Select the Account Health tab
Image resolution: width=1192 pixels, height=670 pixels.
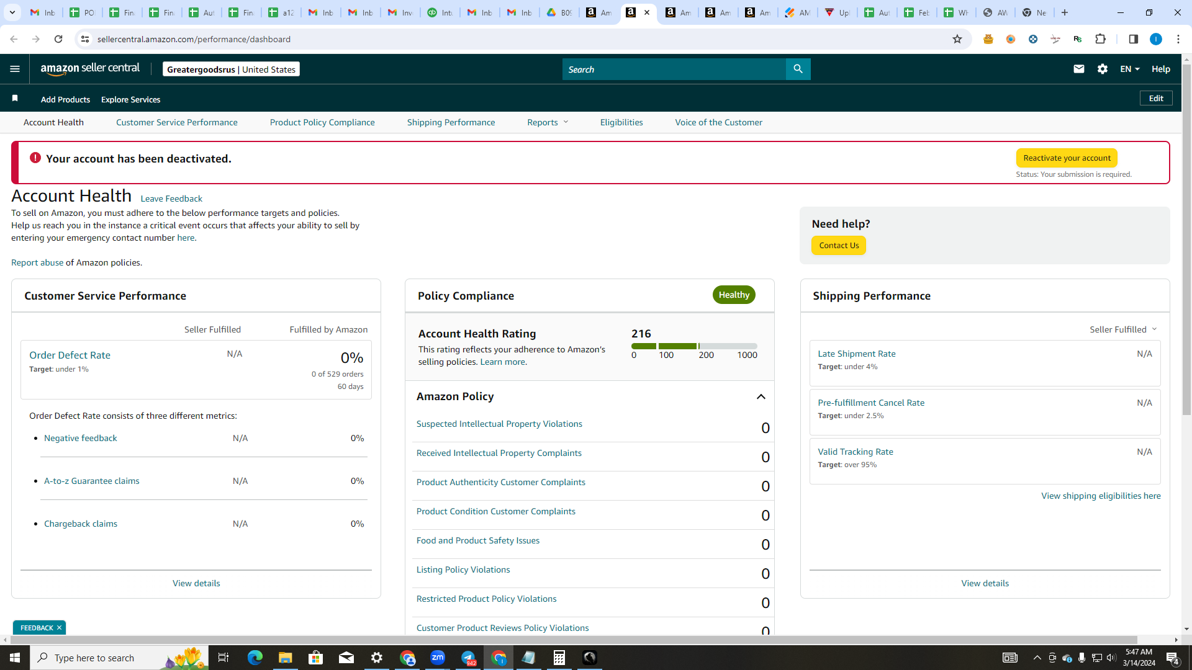click(53, 122)
